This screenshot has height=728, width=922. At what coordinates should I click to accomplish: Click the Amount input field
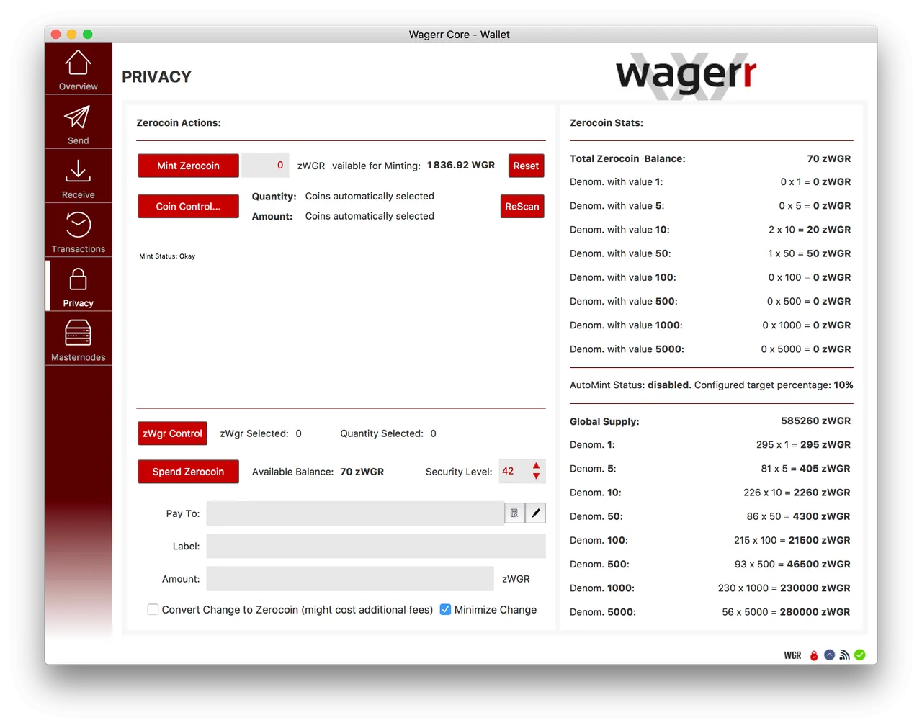point(350,579)
